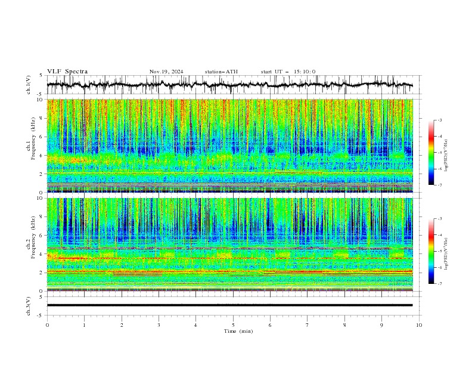
Task: Click the ch.1 color bar label 'log(PSD)(V²/Hz)'
Action: pyautogui.click(x=446, y=156)
